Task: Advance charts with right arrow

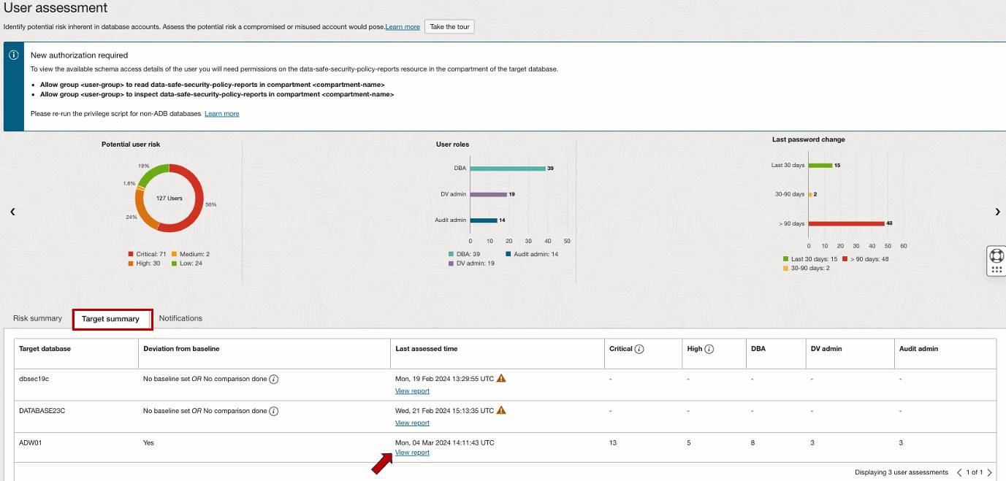Action: point(997,212)
